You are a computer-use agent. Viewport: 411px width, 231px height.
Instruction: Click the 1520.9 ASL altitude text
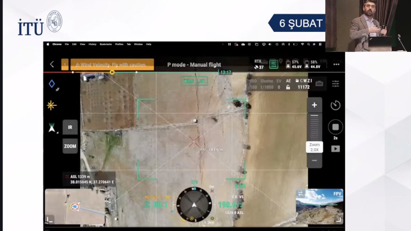tap(234, 213)
